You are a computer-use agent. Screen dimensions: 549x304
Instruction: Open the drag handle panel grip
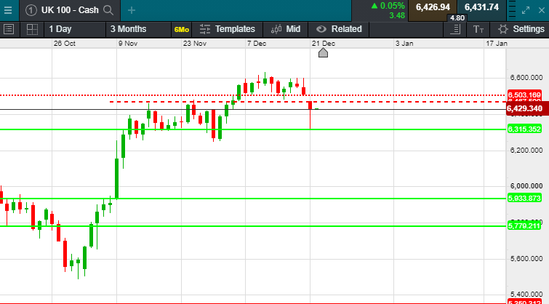(512, 10)
